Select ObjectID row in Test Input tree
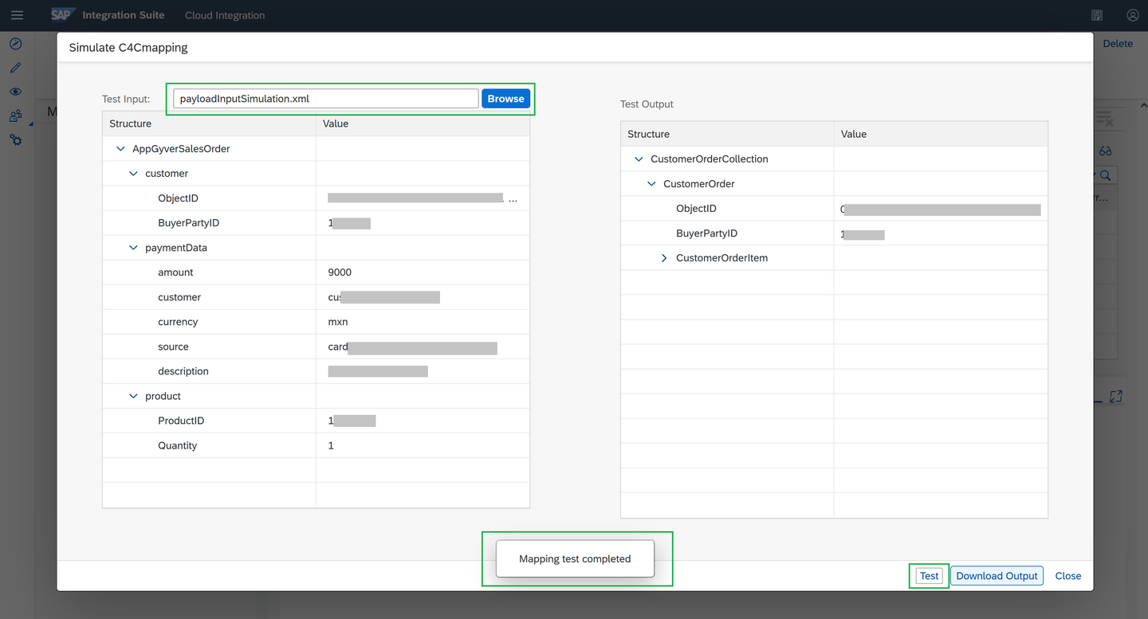Screen dimensions: 1148x619 click(316, 198)
